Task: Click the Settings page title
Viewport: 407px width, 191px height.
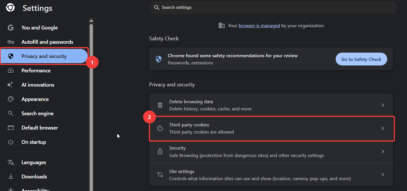Action: click(38, 8)
